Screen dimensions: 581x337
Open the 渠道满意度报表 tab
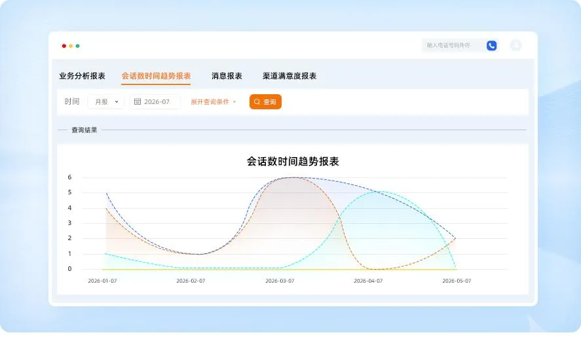click(290, 76)
